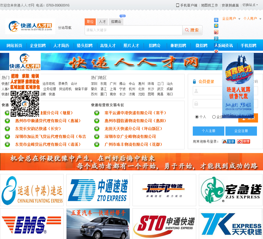Click the QR code in floating ad

coord(25,104)
